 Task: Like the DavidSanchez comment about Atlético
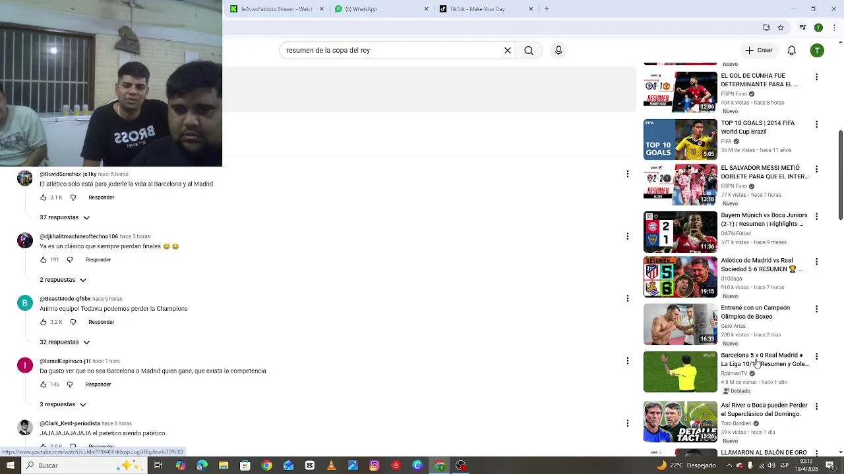tap(44, 197)
